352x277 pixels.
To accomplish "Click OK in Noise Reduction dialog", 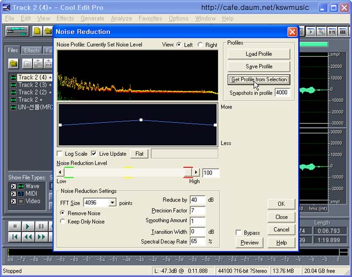I will pyautogui.click(x=281, y=204).
